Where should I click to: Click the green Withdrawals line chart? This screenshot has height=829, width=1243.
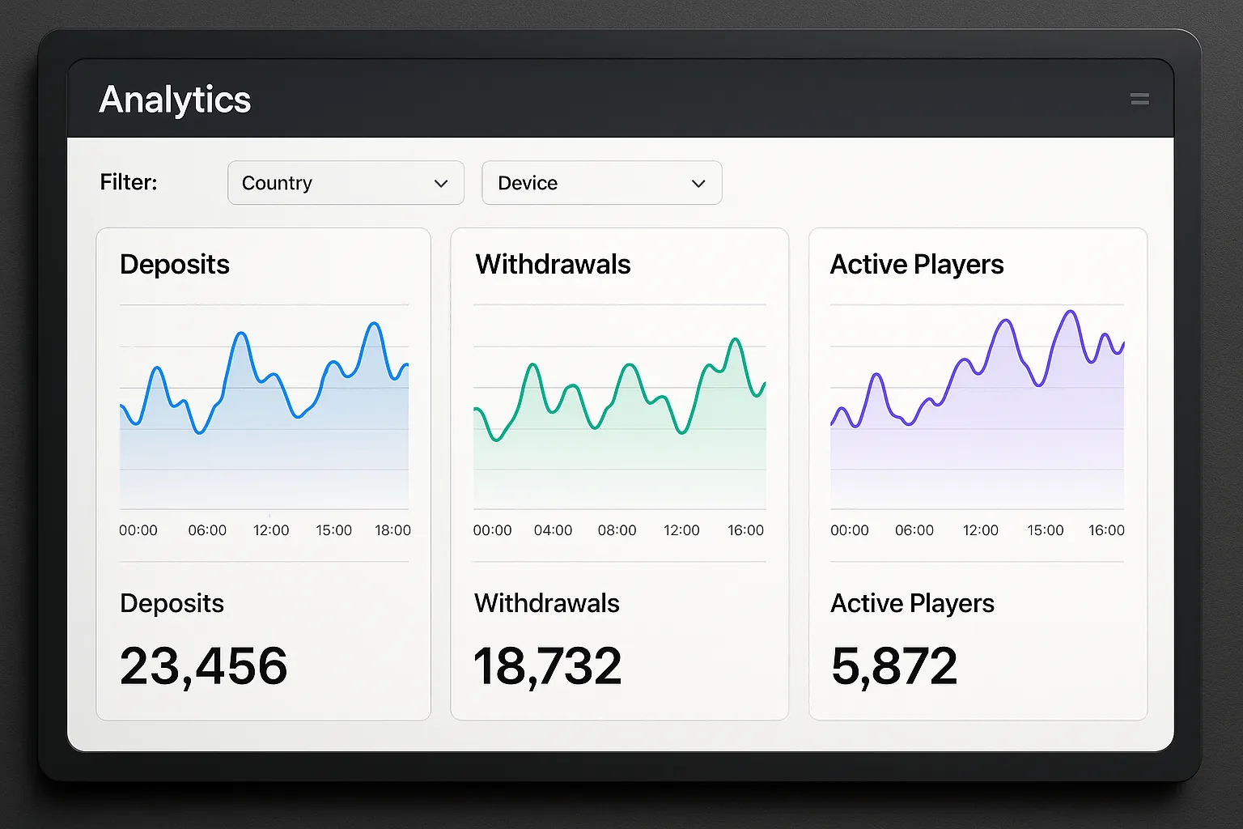[x=619, y=407]
